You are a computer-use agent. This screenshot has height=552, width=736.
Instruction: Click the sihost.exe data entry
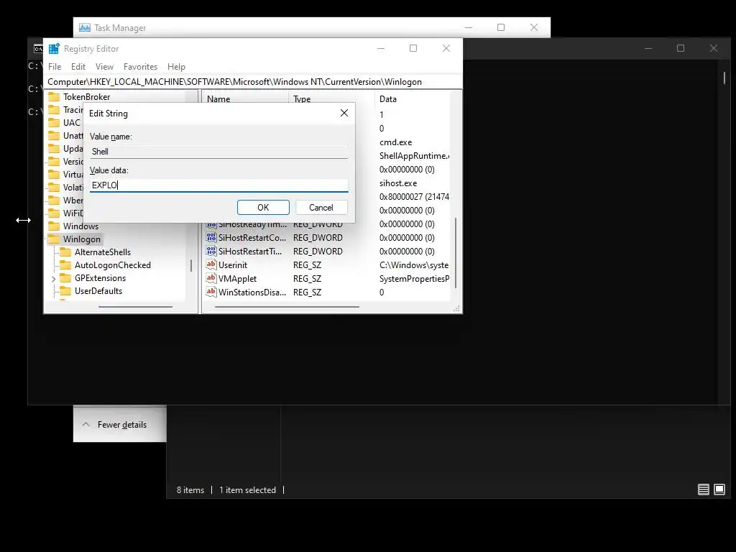click(x=397, y=183)
